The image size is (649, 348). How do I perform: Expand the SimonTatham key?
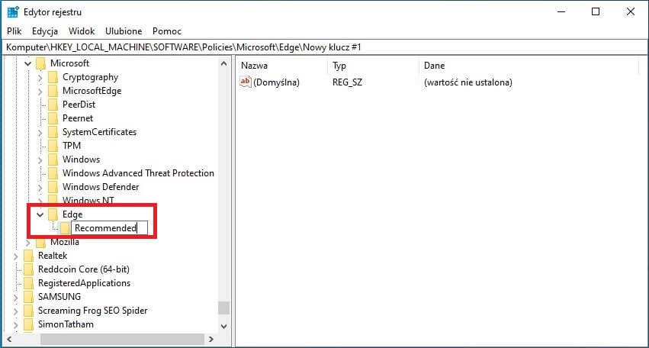tap(16, 324)
